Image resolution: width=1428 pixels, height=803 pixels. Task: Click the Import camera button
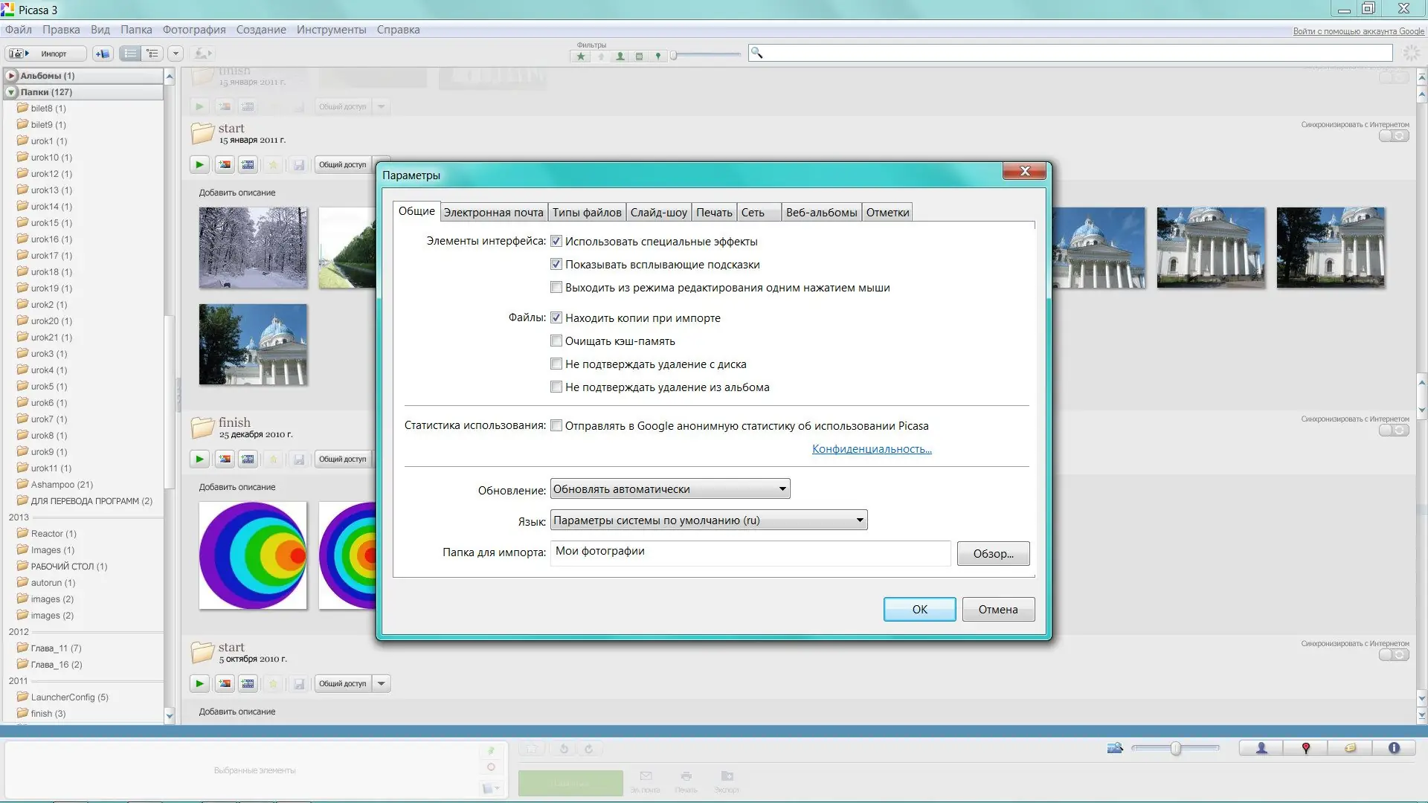46,54
